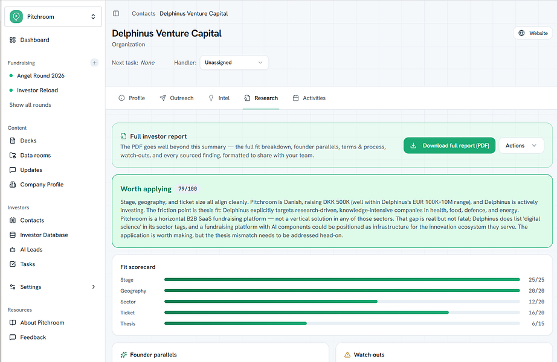The width and height of the screenshot is (557, 362).
Task: Click the Company Profile building icon
Action: point(13,185)
